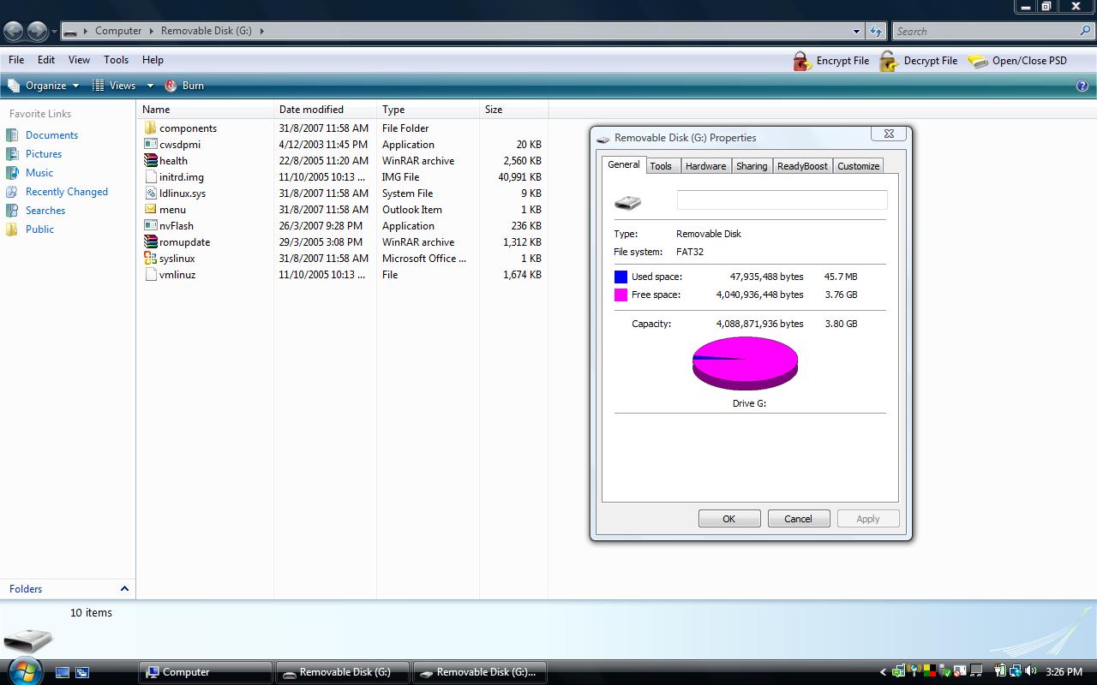
Task: Select the ldlinux.sys file icon
Action: (150, 193)
